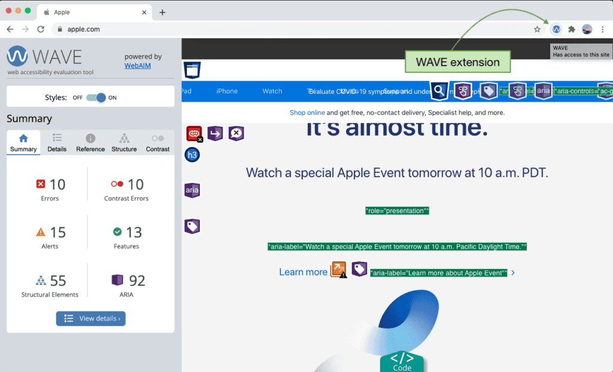Click the purple aria icon below h3
613x372 pixels.
(x=192, y=190)
